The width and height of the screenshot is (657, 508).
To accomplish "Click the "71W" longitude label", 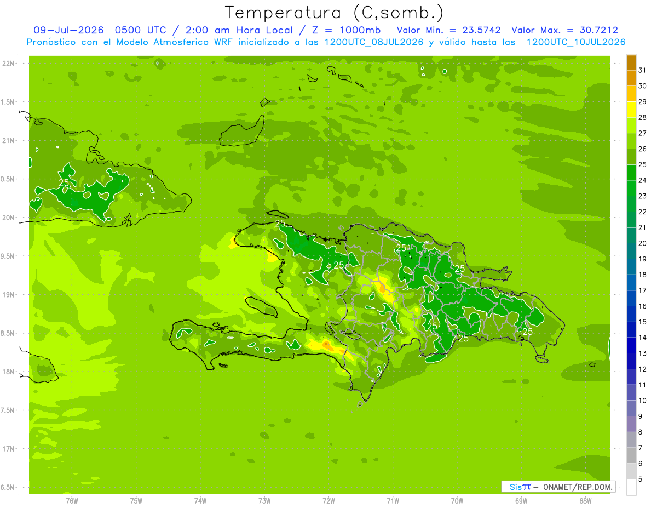I will tap(393, 500).
